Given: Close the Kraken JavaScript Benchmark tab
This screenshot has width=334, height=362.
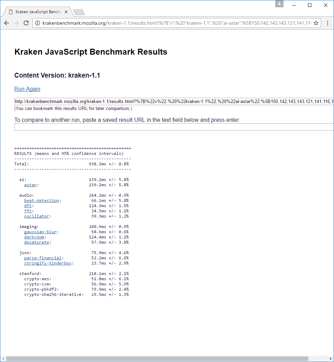Looking at the screenshot, I should (x=66, y=12).
